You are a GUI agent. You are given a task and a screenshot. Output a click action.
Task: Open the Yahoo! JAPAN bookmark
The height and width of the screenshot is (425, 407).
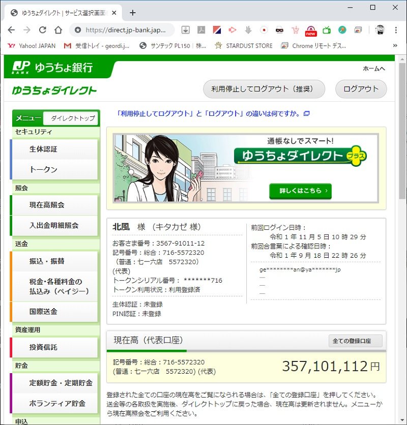pos(31,46)
